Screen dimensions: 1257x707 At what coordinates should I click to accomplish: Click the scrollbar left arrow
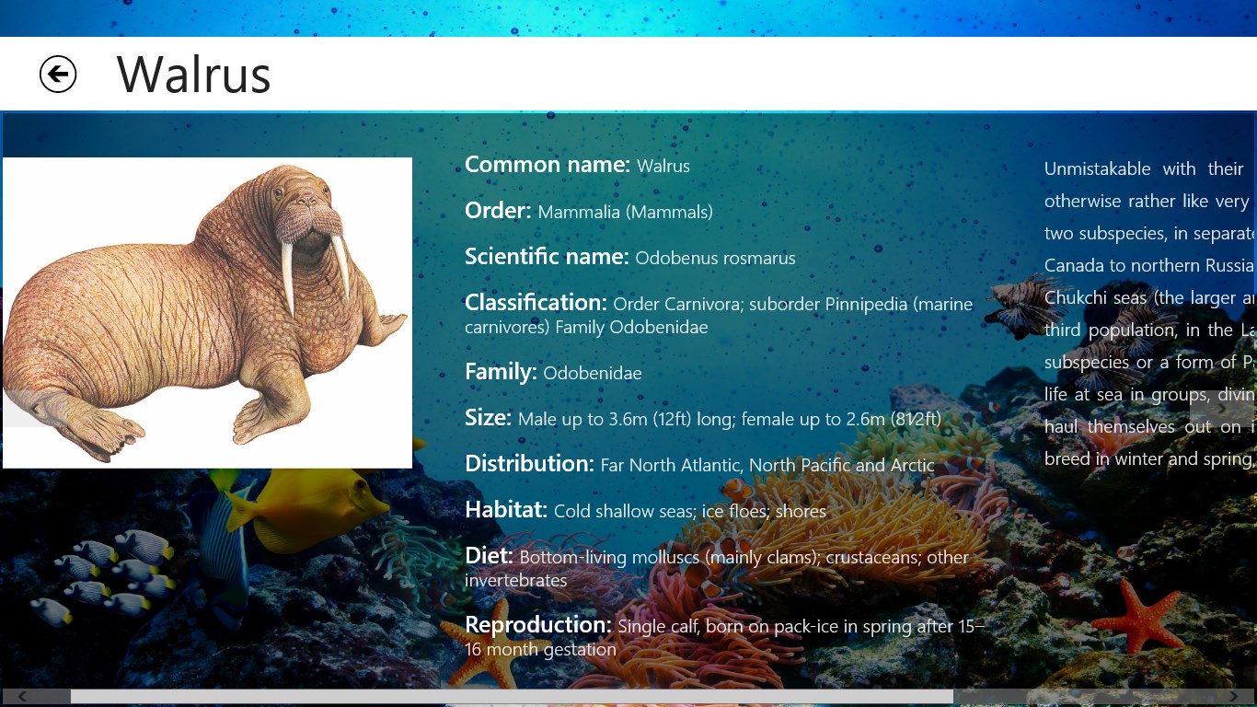(23, 697)
